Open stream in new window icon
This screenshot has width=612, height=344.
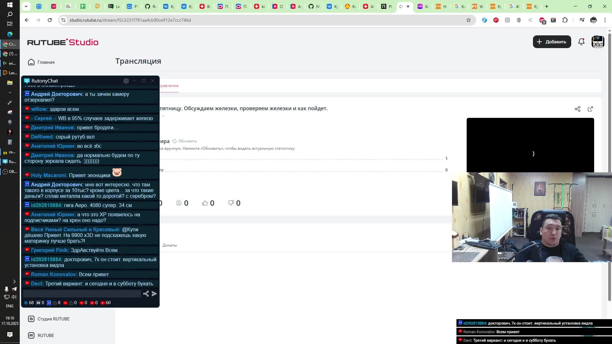[590, 109]
